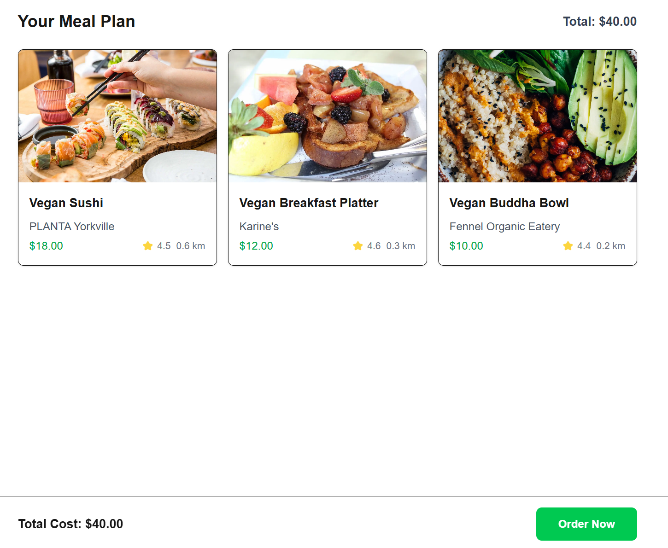
Task: Click the star icon on Vegan Sushi
Action: coord(148,246)
